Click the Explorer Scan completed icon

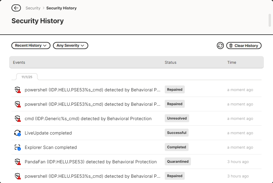pyautogui.click(x=18, y=147)
